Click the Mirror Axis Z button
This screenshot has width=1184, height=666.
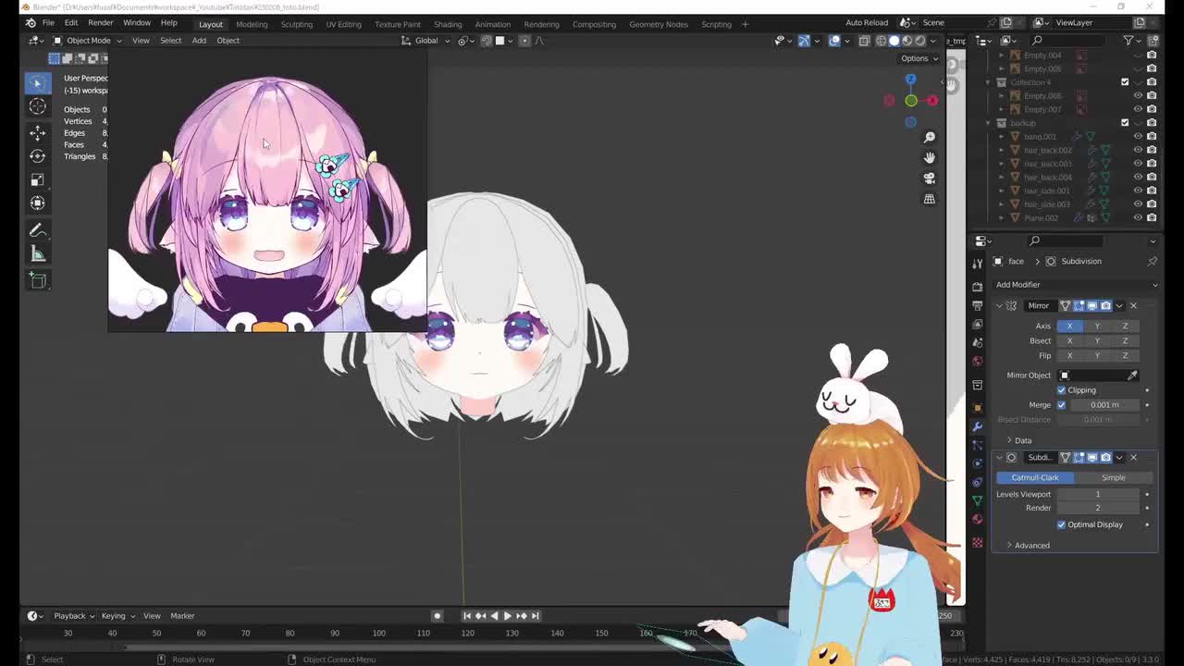coord(1125,326)
